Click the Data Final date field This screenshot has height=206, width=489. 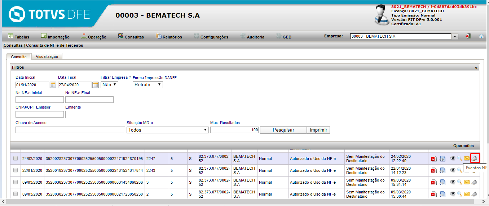click(x=75, y=85)
